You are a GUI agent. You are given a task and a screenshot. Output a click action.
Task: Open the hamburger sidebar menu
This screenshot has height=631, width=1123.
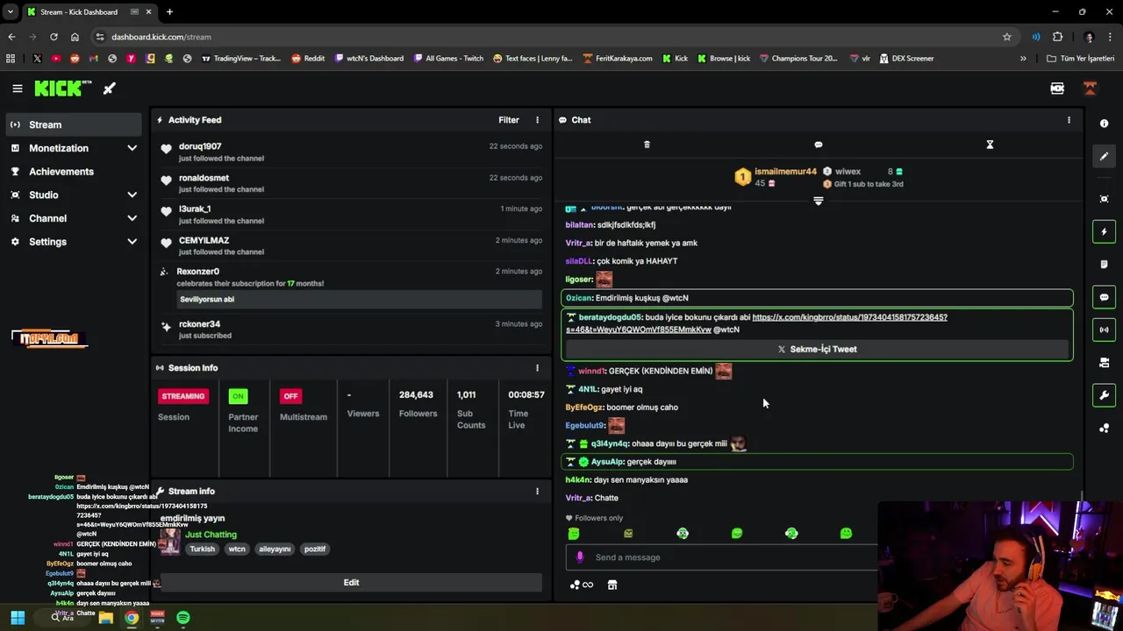17,89
